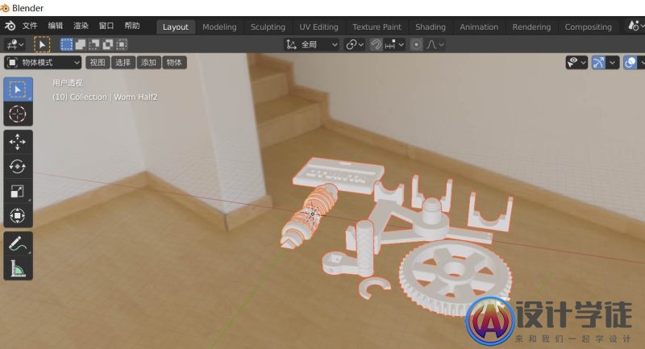Switch to Animation workspace tab

[479, 27]
